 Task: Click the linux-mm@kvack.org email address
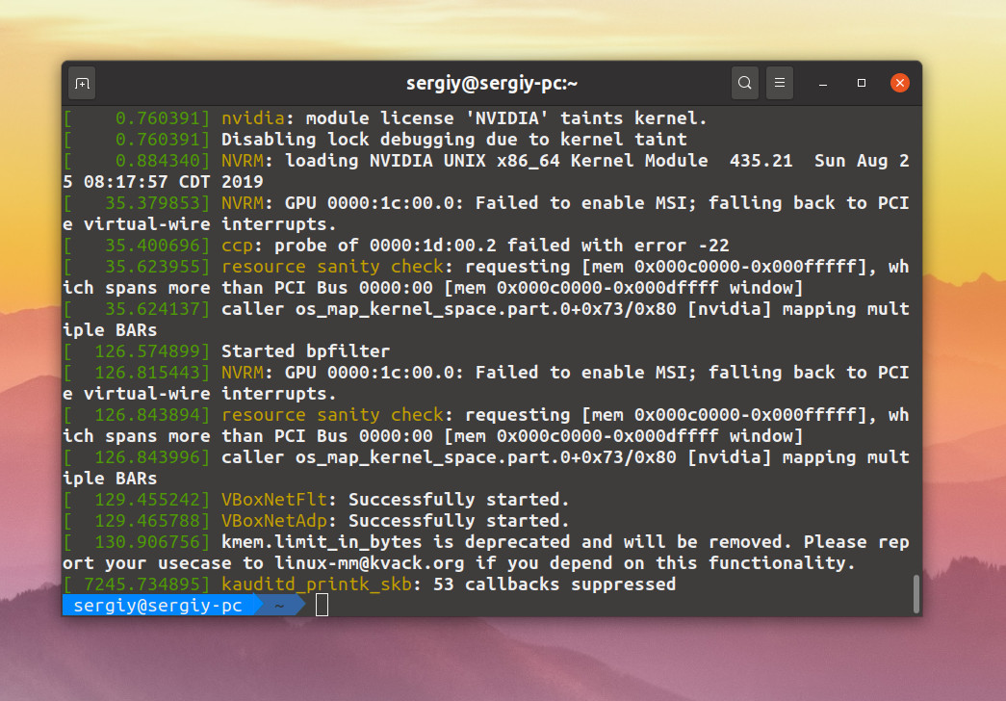click(369, 563)
